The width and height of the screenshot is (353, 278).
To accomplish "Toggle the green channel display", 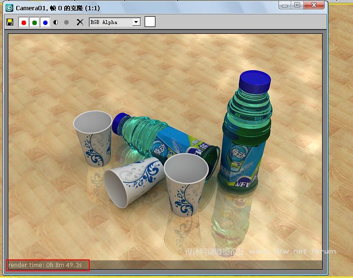I will (34, 22).
